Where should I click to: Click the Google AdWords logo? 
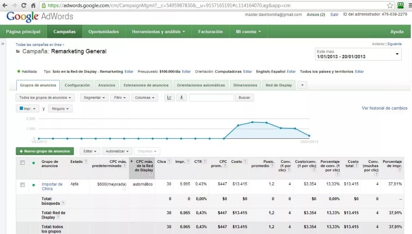coord(40,17)
